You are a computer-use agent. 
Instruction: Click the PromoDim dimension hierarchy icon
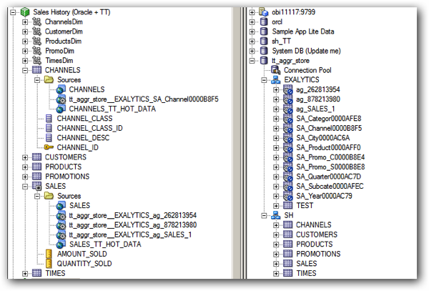tap(37, 51)
